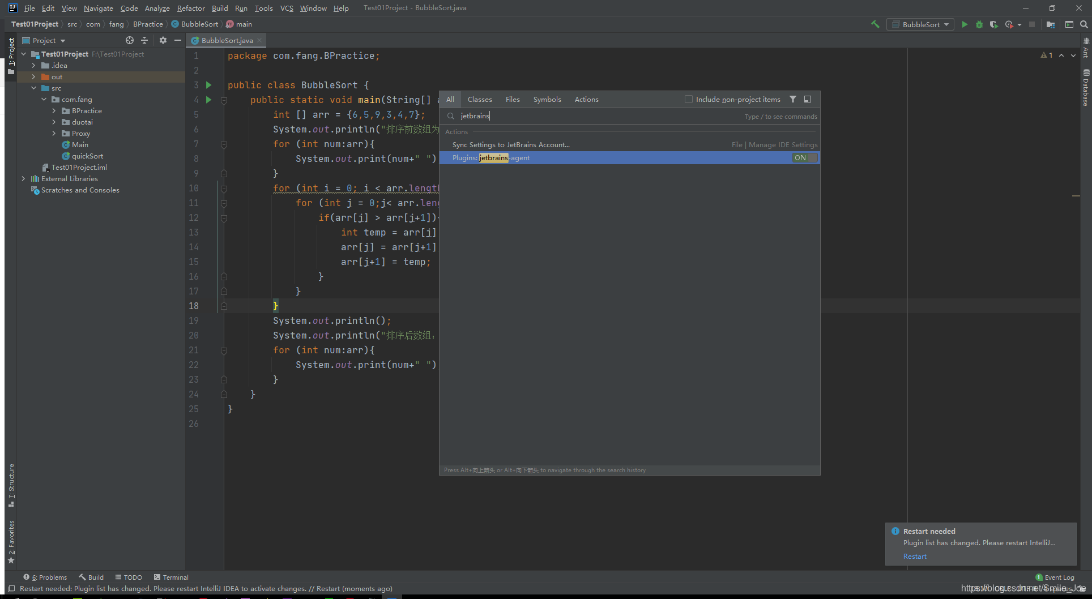Click the run gutter arrow beside class BubbleSort
Viewport: 1092px width, 599px height.
pos(208,85)
